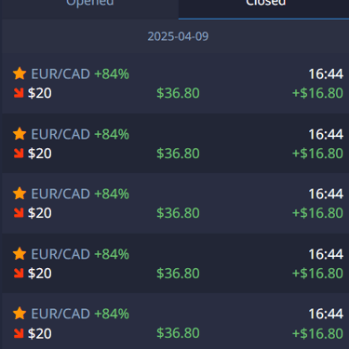Click the +84% payout label of fourth trade
The width and height of the screenshot is (349, 349).
click(x=112, y=254)
